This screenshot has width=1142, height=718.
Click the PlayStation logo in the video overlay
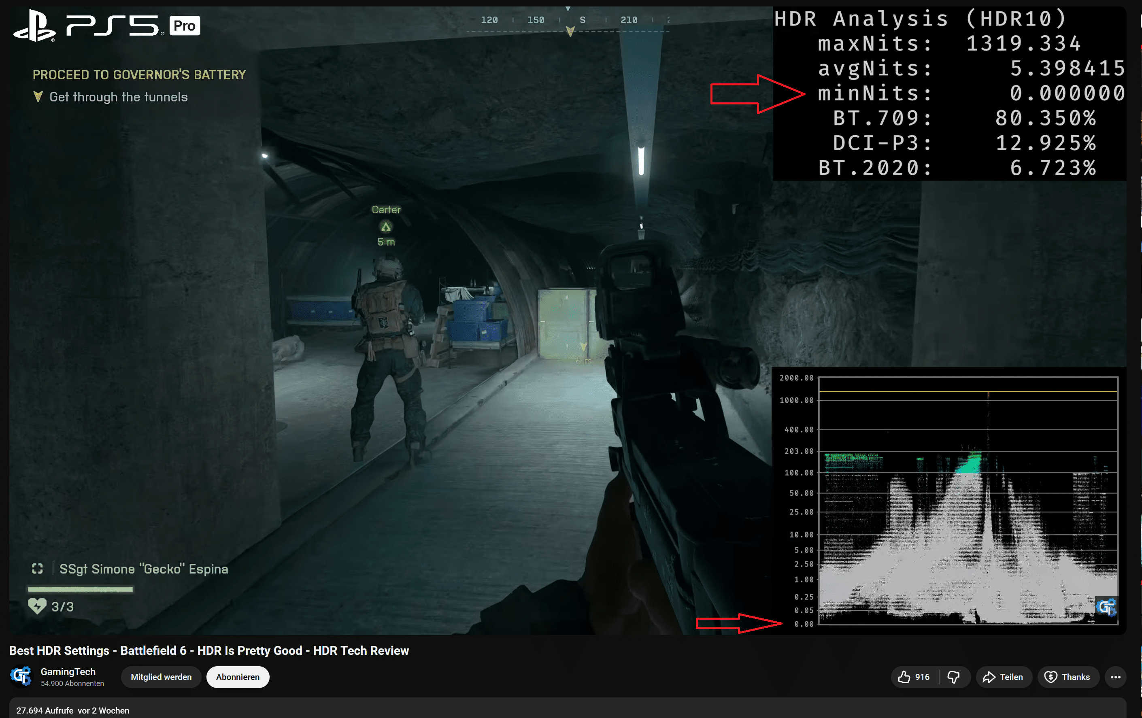point(34,26)
